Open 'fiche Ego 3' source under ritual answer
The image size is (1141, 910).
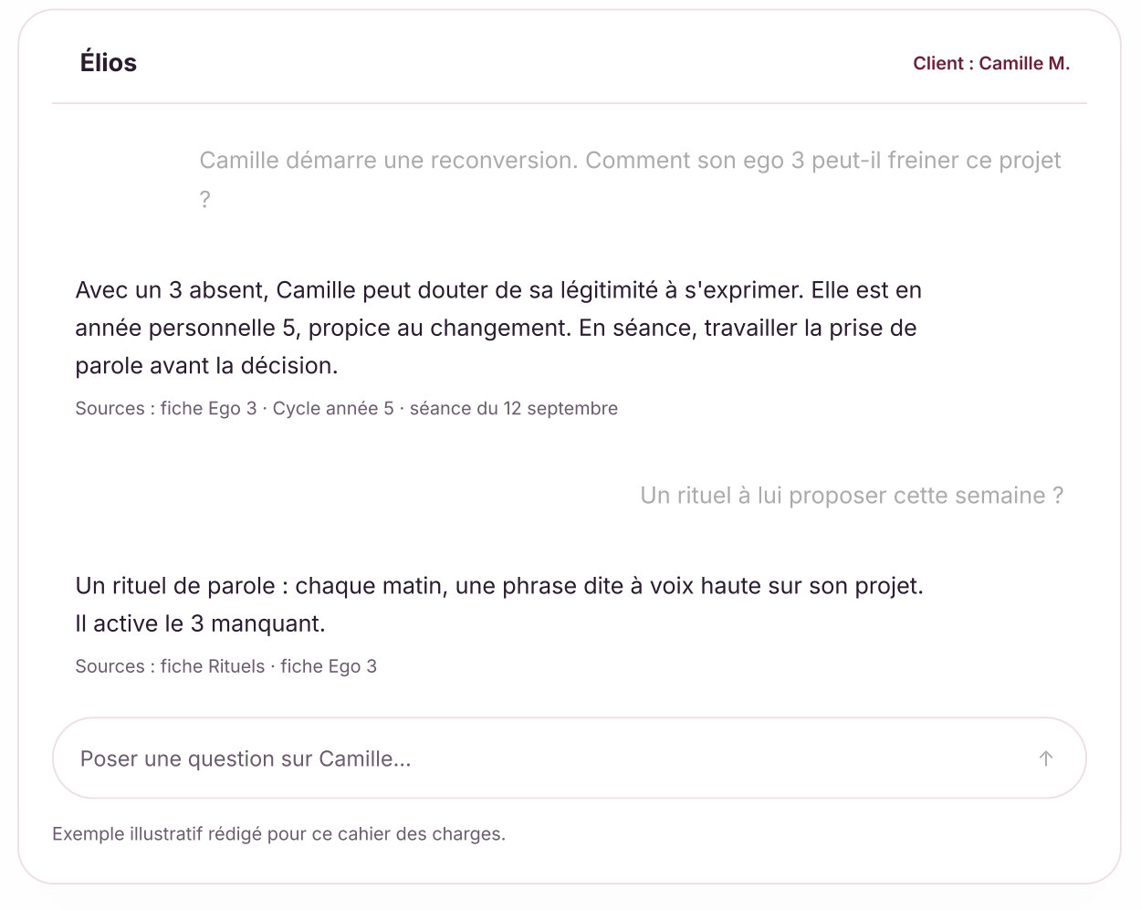pos(329,666)
